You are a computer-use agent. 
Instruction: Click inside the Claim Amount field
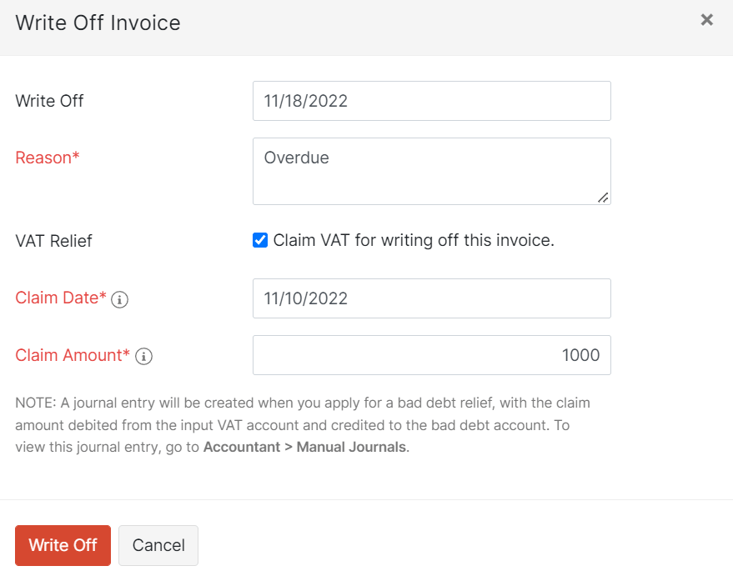[x=431, y=355]
